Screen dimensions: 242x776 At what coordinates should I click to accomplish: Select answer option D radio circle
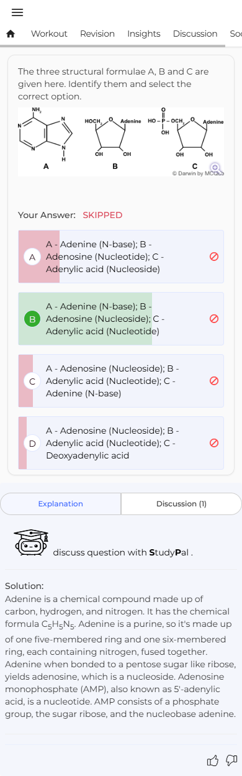[x=31, y=443]
